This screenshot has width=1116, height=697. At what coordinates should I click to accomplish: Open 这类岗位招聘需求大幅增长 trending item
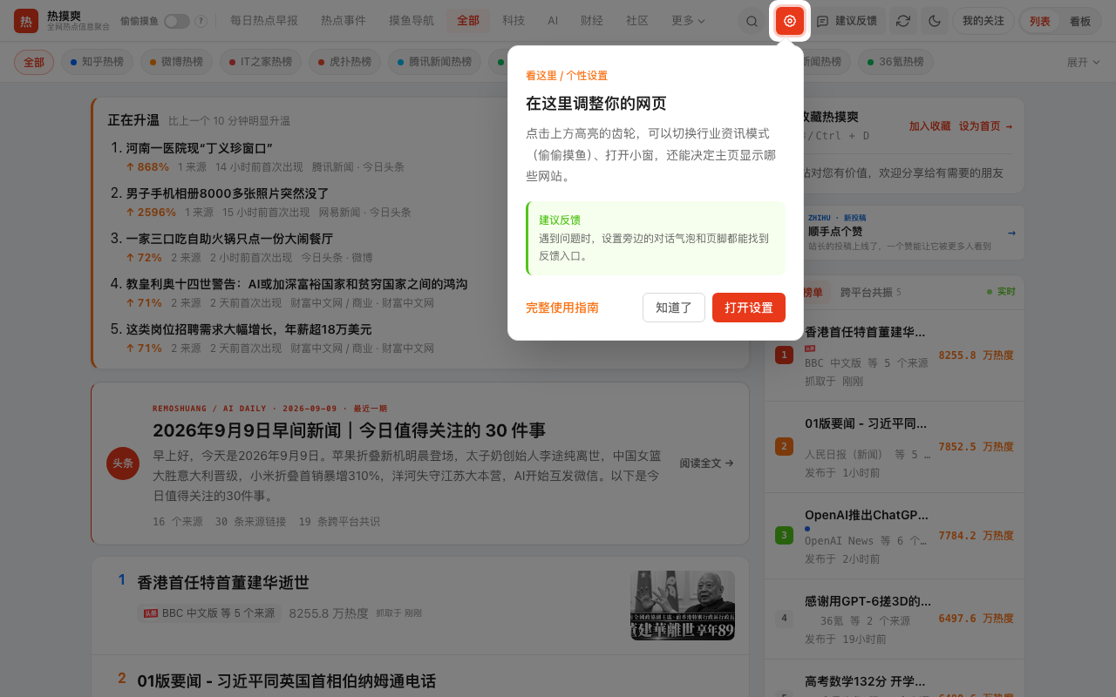click(x=248, y=328)
